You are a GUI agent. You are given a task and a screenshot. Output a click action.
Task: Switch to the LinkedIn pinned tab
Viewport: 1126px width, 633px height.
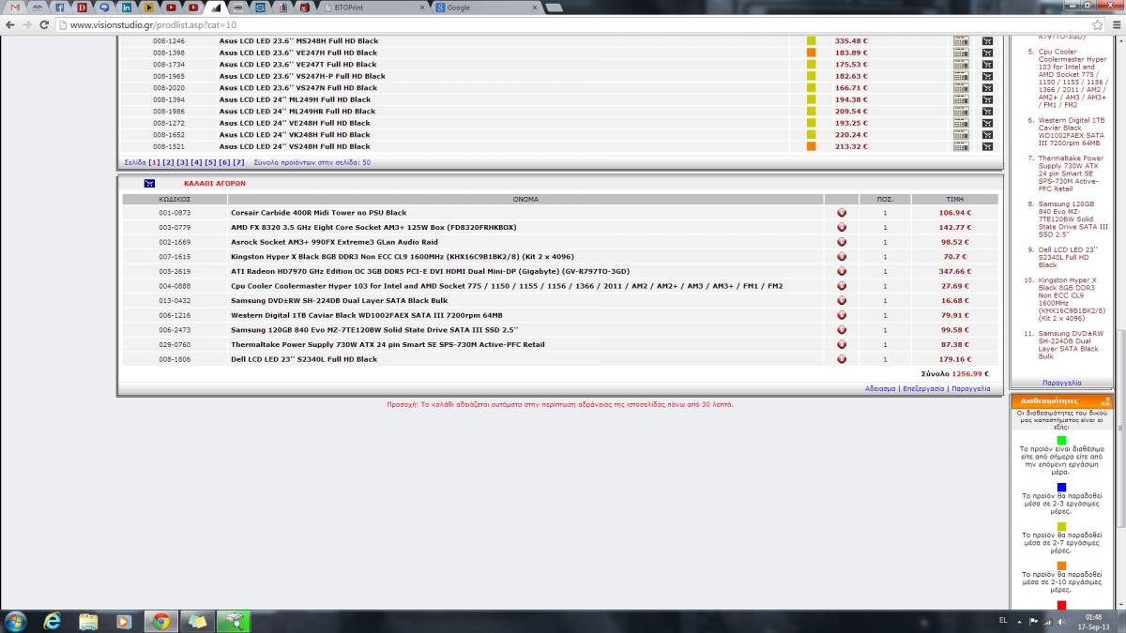[127, 8]
